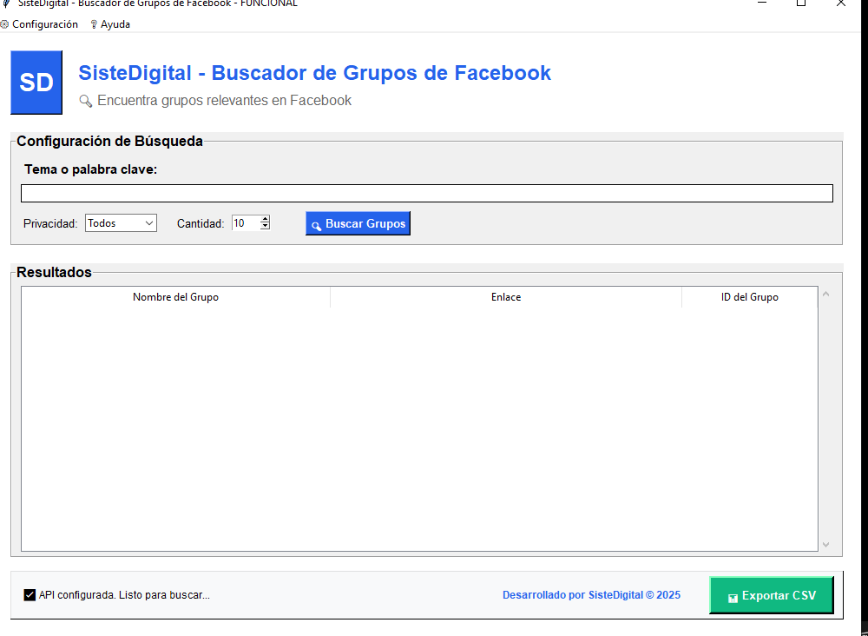
Task: Click the app feather icon in title bar
Action: 6,3
